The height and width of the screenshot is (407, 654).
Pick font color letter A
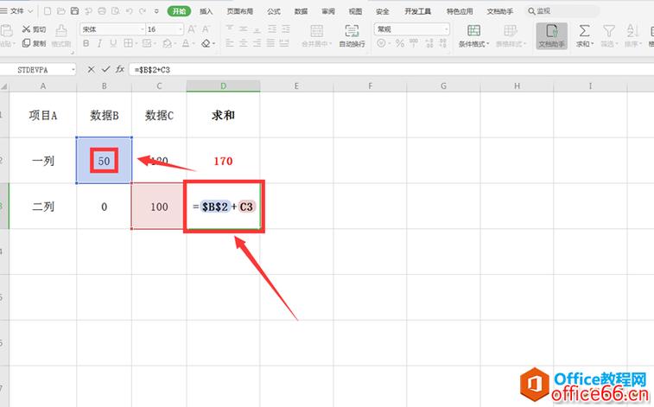click(187, 43)
